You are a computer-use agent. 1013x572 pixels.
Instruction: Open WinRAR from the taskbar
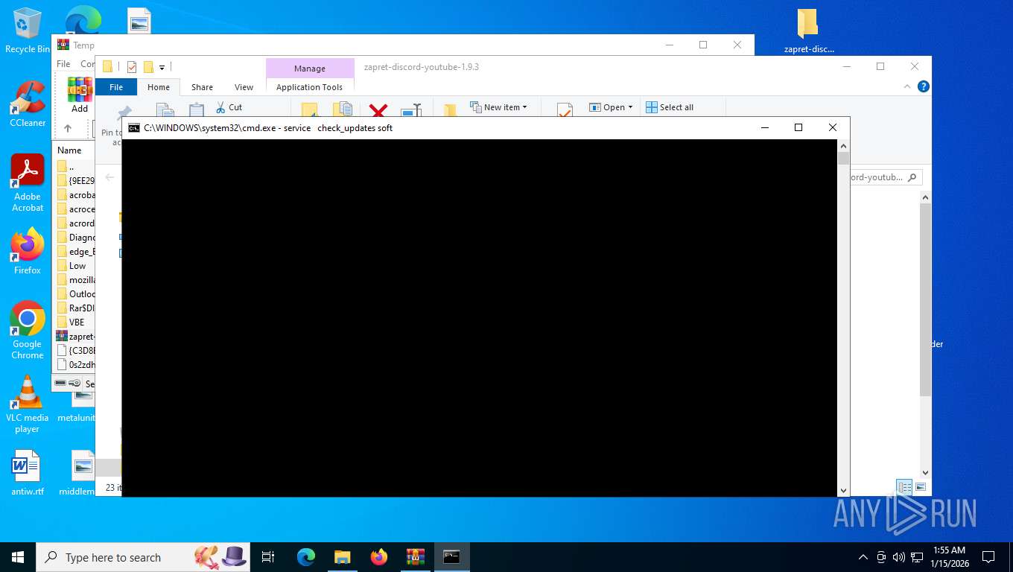(415, 557)
